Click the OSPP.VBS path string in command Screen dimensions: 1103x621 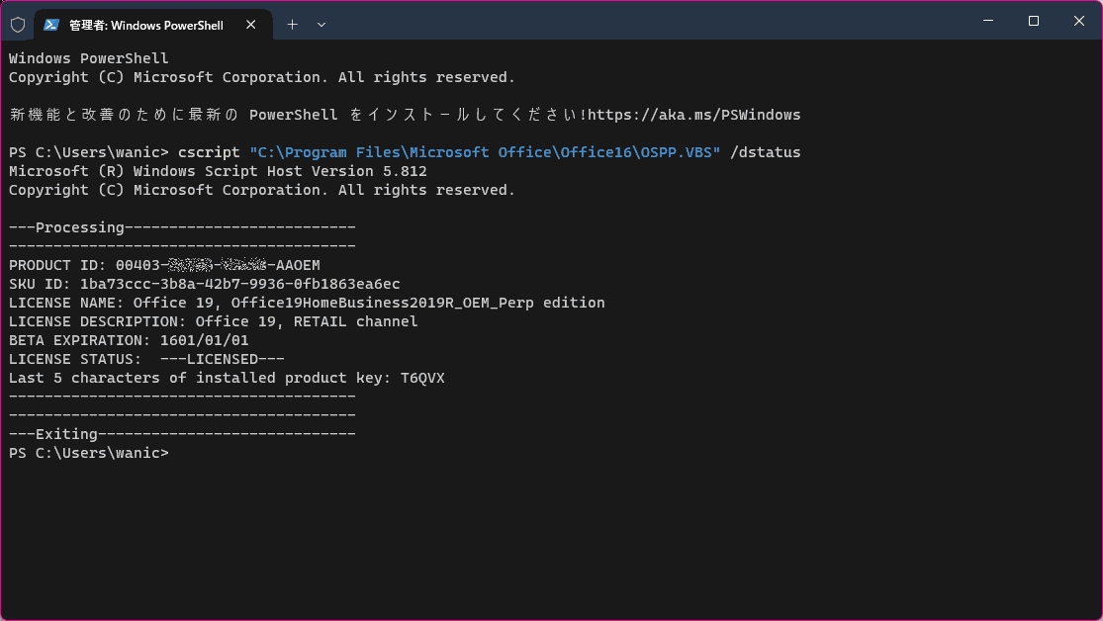click(485, 152)
